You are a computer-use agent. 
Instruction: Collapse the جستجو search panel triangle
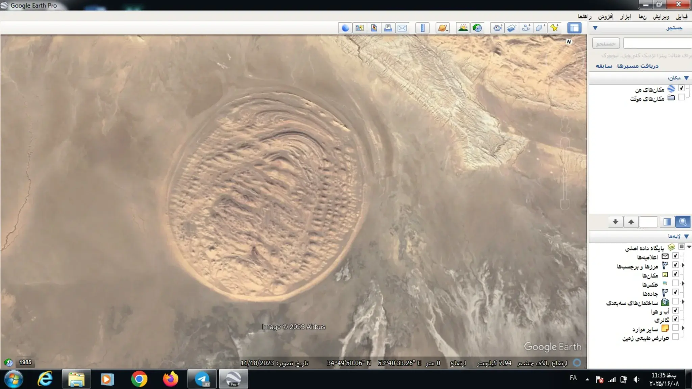[595, 28]
